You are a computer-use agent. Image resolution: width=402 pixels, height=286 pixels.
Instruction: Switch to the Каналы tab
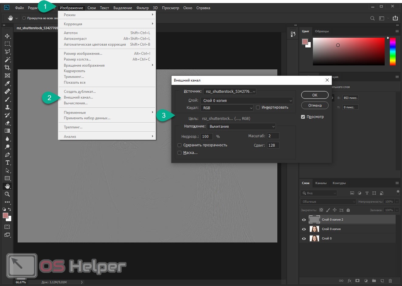(321, 183)
